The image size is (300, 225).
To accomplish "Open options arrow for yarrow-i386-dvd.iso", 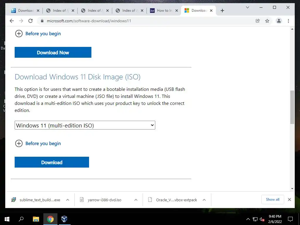I will (136, 200).
